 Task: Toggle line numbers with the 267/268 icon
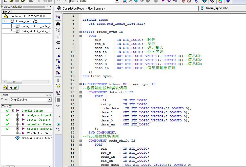coord(58,99)
